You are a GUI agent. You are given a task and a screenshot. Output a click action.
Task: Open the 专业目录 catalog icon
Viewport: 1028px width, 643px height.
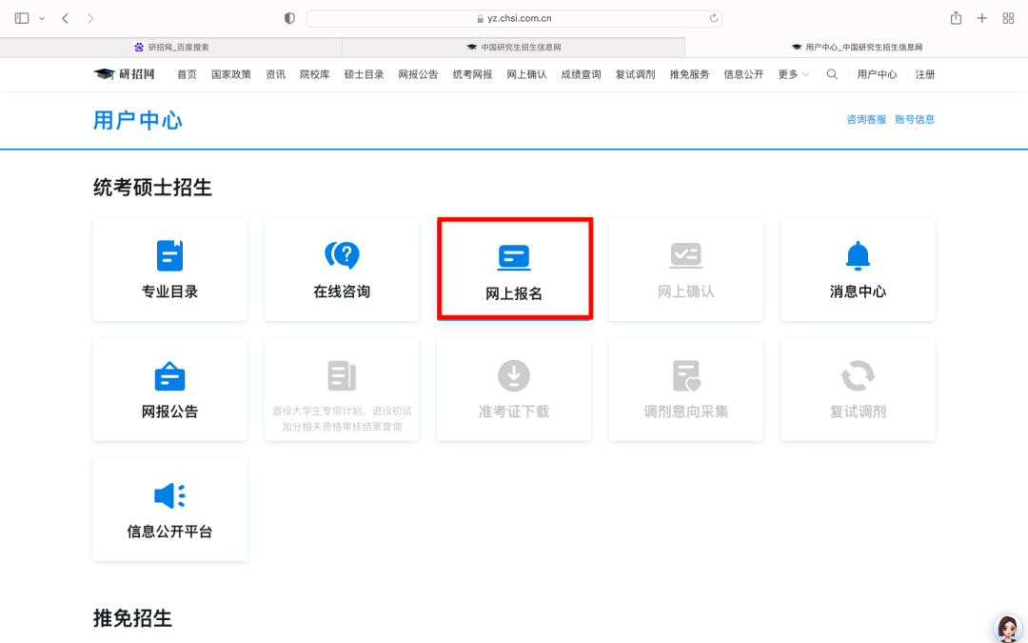coord(169,255)
